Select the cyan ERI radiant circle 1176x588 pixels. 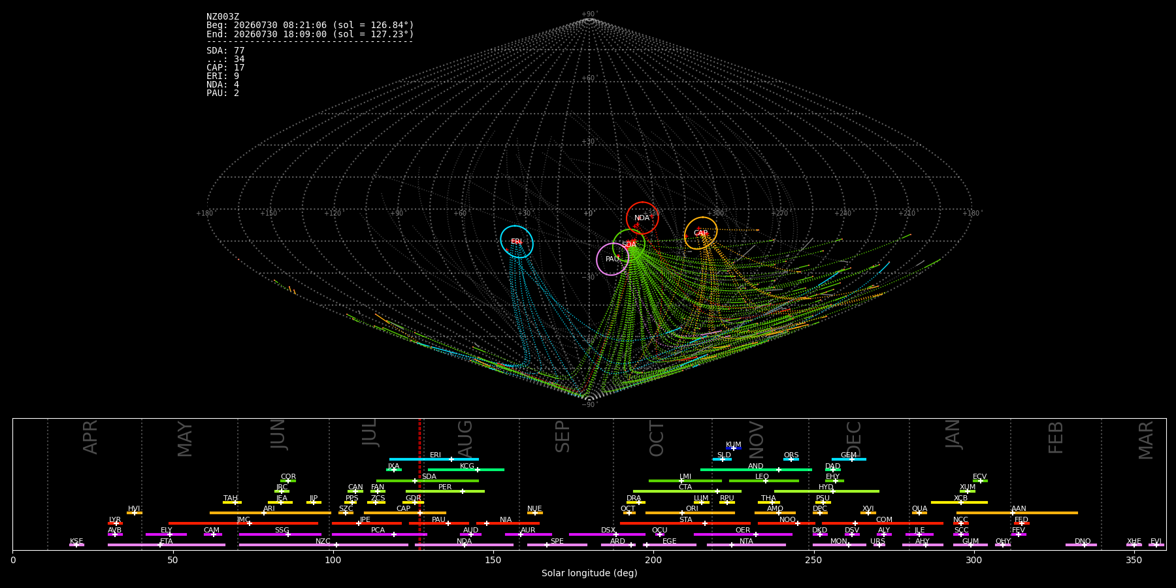point(517,242)
